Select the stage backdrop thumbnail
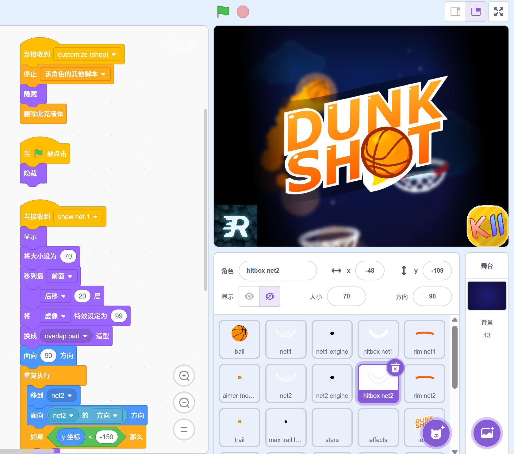 click(487, 296)
